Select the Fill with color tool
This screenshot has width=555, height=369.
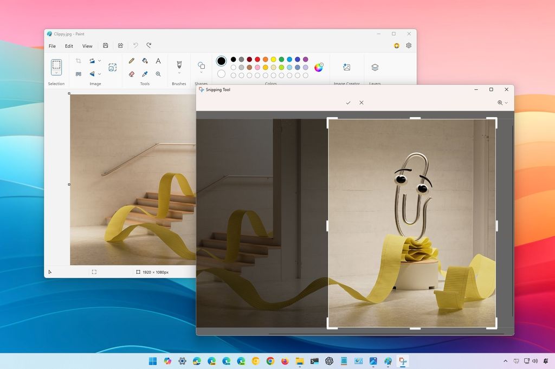click(145, 61)
